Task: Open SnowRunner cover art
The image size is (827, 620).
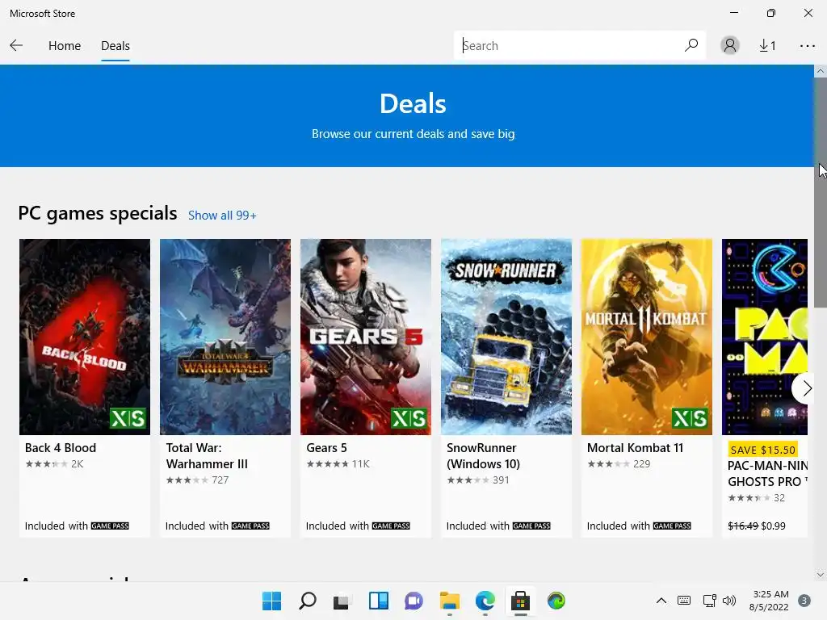Action: coord(506,337)
